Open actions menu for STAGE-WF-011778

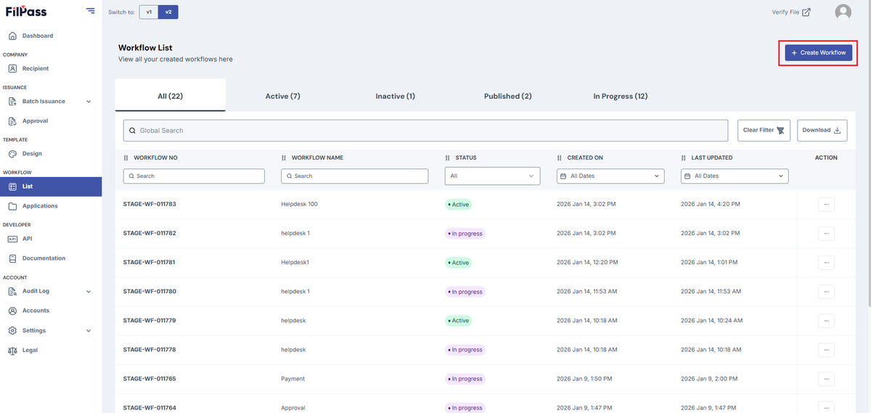tap(826, 350)
